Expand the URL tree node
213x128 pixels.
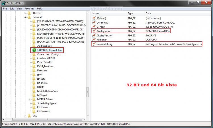(x=25, y=116)
